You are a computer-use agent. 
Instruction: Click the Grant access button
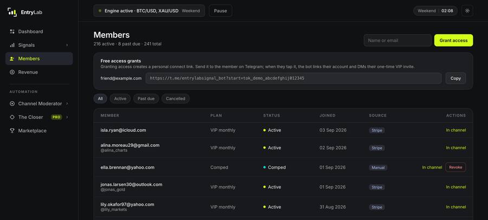(x=453, y=41)
